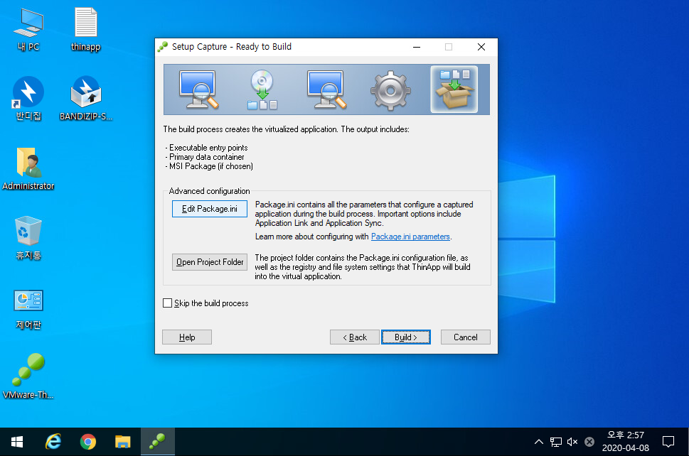This screenshot has height=456, width=689.
Task: Select the thinapp text file on desktop
Action: tap(86, 29)
